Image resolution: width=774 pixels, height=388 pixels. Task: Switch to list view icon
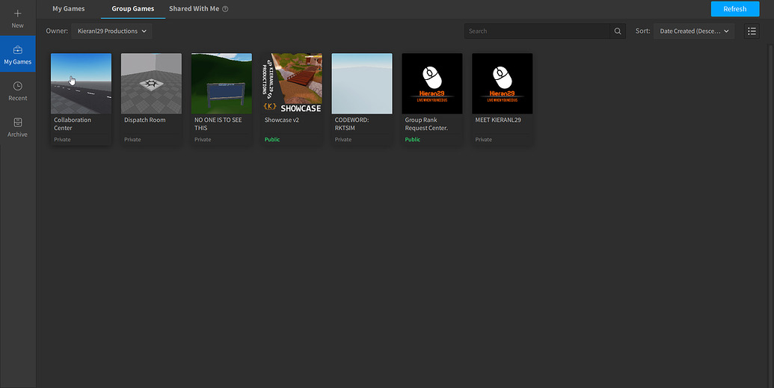point(752,31)
